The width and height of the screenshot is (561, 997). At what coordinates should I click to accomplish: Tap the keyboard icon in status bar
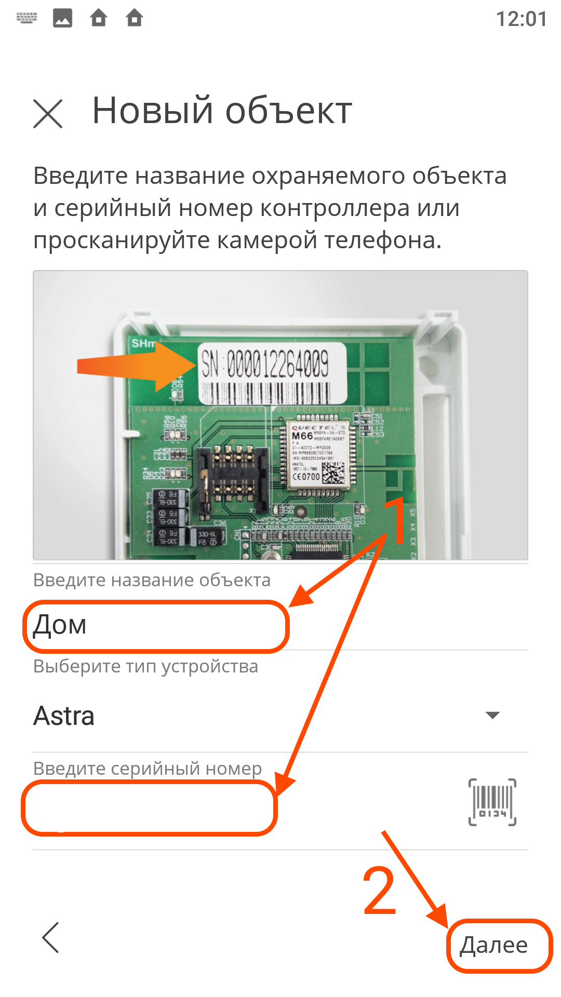point(27,19)
